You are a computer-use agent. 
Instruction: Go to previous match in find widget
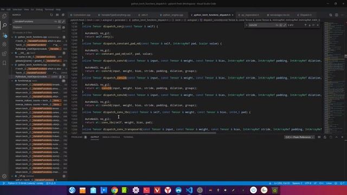point(305,25)
